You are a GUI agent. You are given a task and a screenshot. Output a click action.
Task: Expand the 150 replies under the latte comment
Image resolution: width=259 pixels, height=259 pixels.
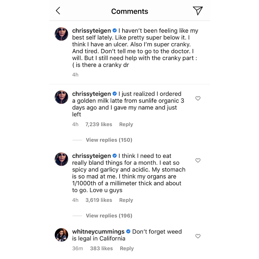click(109, 140)
